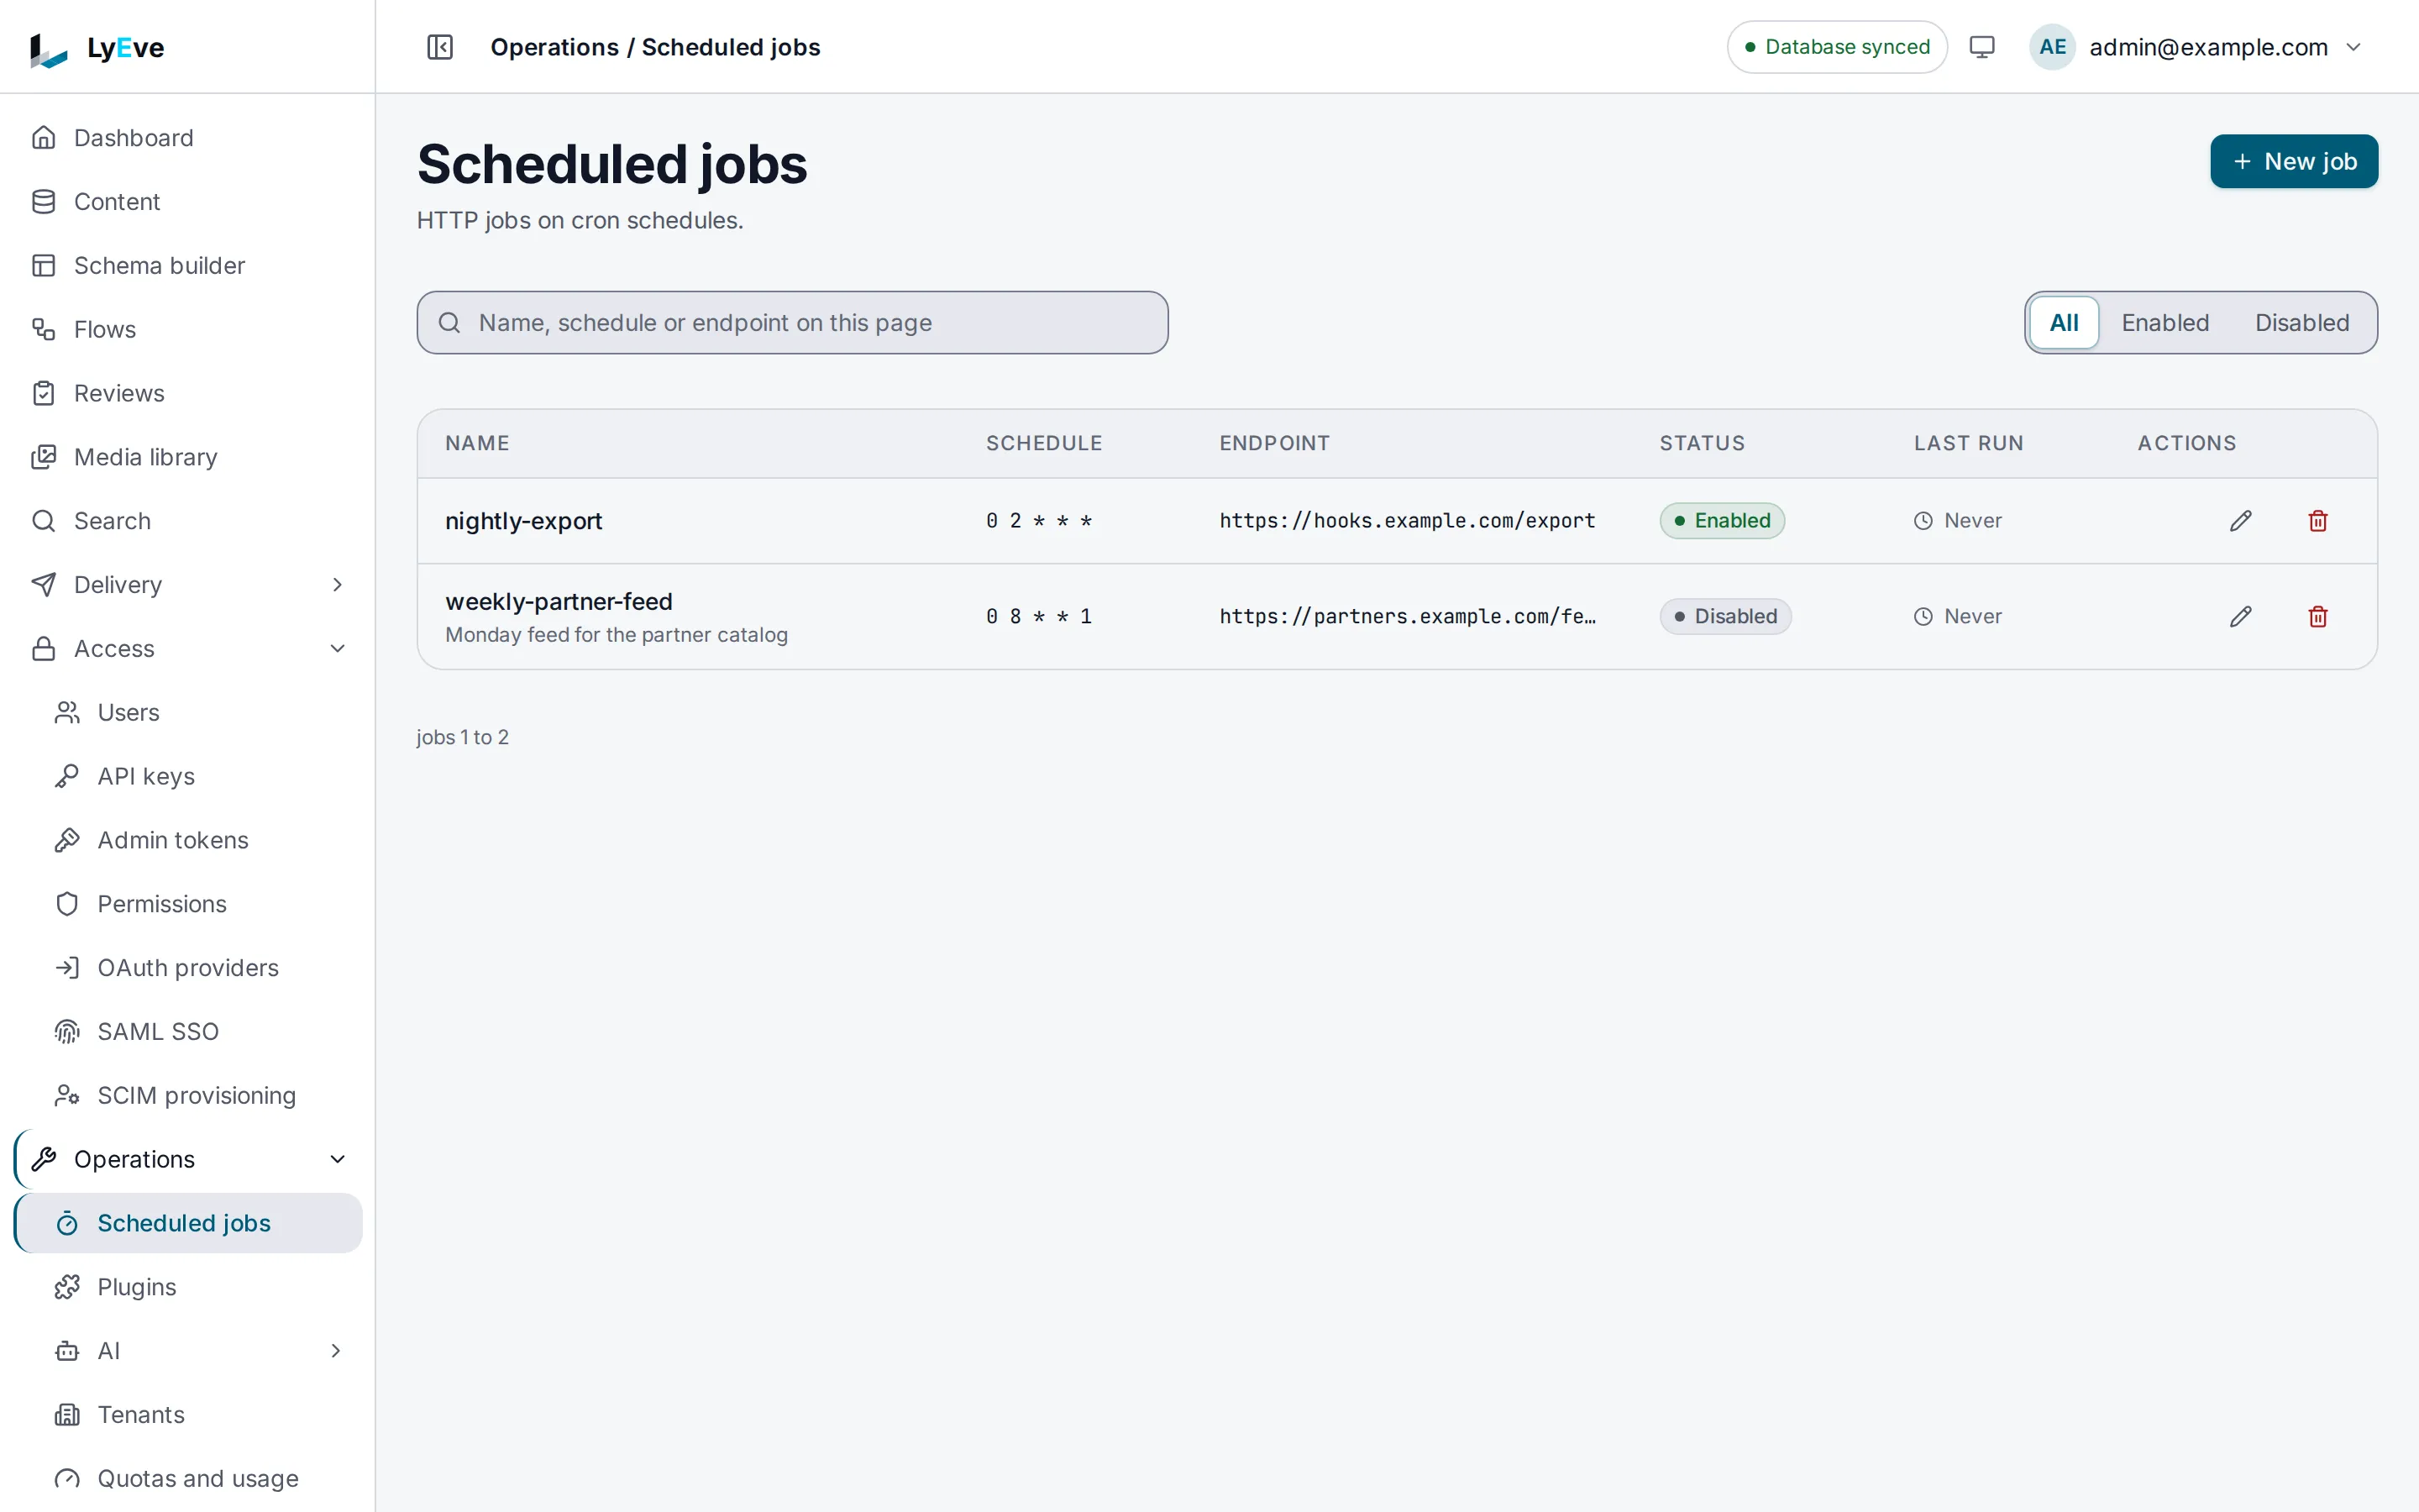Click the New job button

coord(2294,161)
